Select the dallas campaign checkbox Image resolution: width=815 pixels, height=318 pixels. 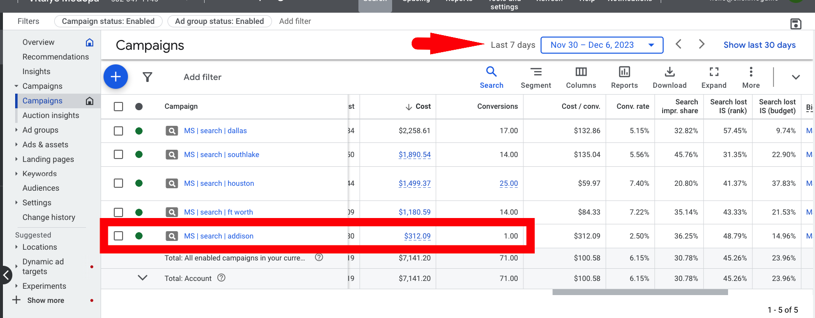tap(118, 131)
